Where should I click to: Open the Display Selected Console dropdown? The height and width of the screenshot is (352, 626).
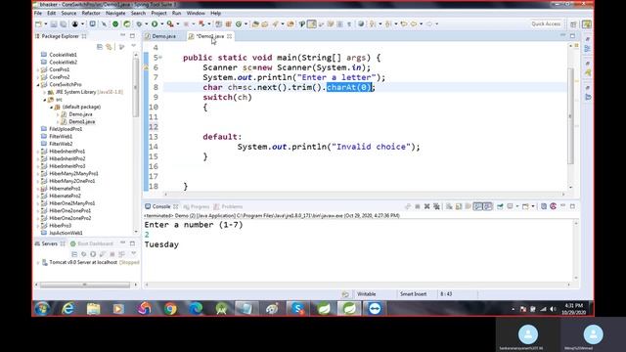pyautogui.click(x=517, y=206)
